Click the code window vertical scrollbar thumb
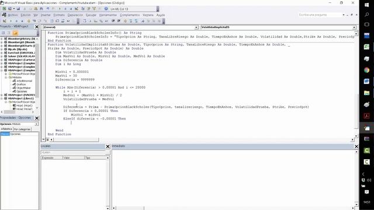The image size is (374, 210). 356,111
